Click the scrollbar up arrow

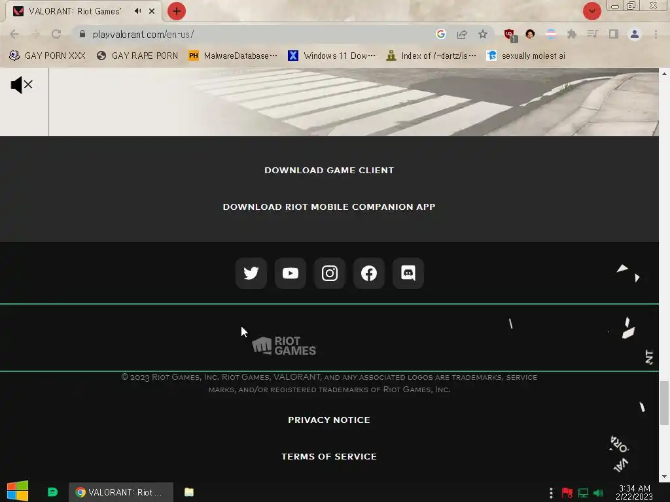point(664,73)
